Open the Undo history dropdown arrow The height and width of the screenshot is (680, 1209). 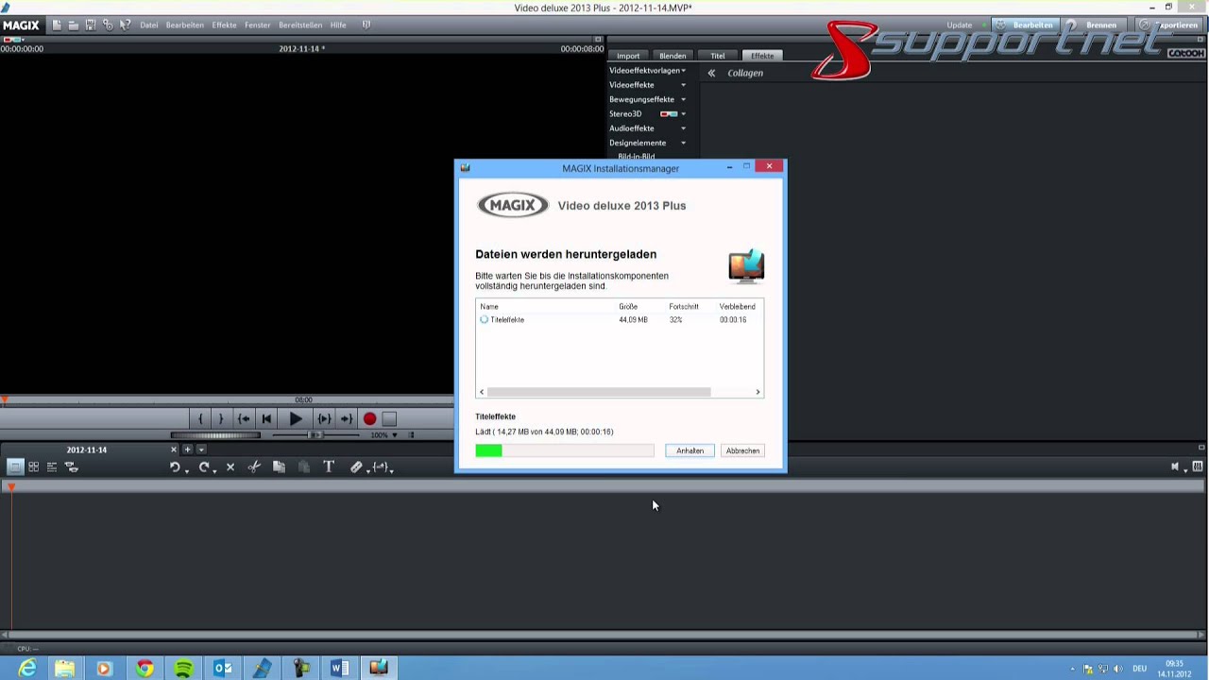click(x=187, y=470)
